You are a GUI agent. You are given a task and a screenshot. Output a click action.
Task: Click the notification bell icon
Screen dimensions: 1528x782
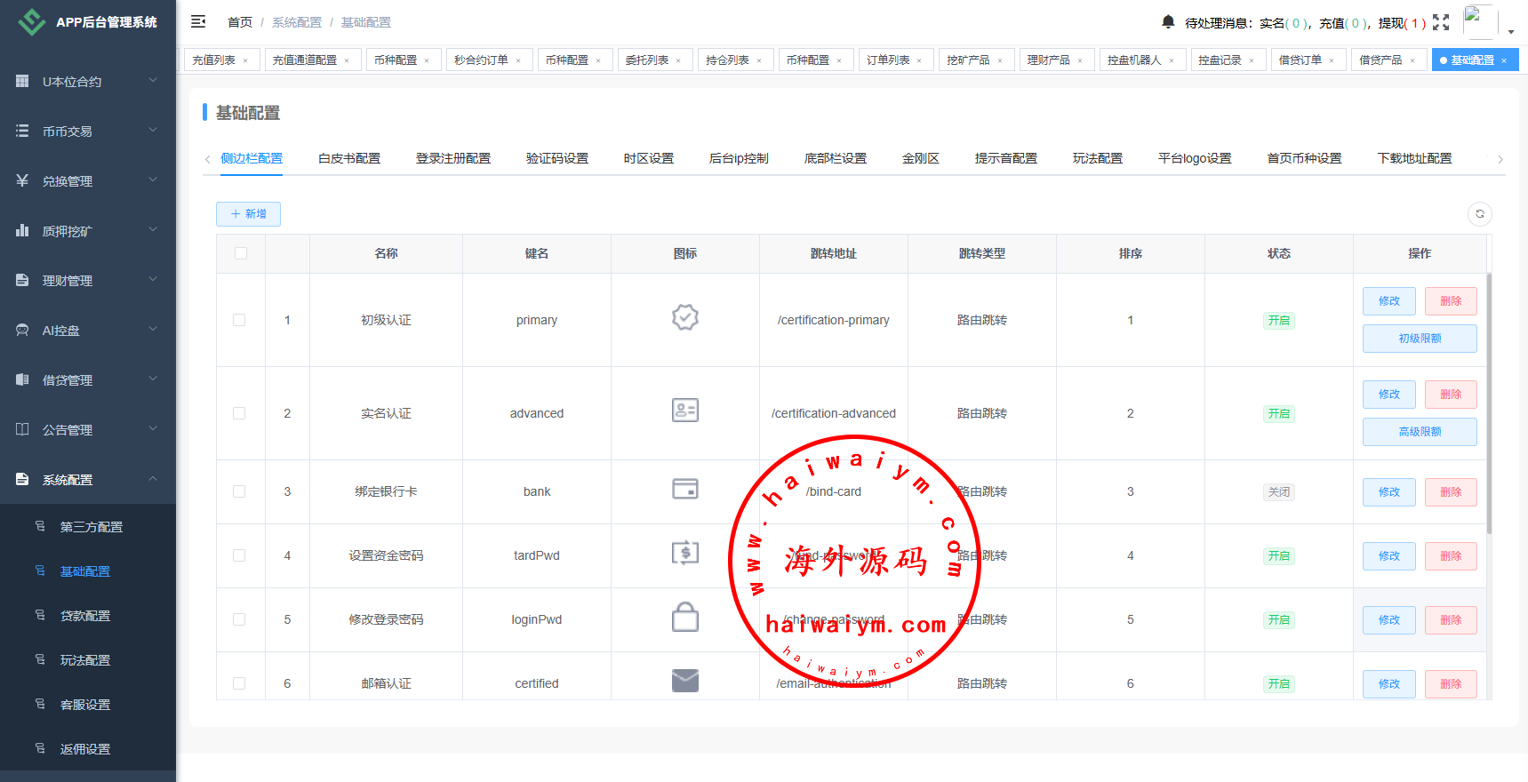coord(1168,21)
